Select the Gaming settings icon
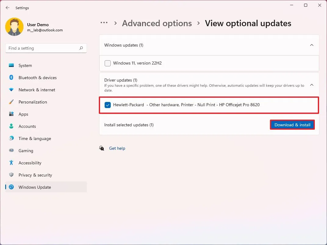The width and height of the screenshot is (327, 245). (x=11, y=151)
